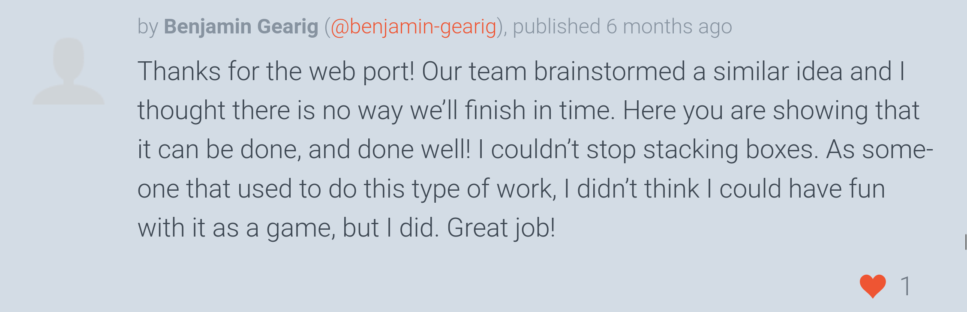Click the scrollbar mark at right edge
The image size is (967, 312).
965,242
